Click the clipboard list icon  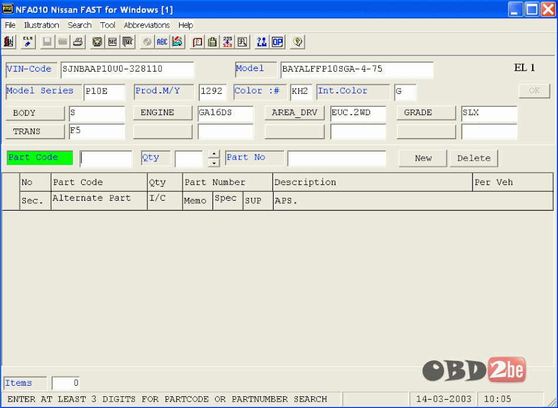pyautogui.click(x=213, y=42)
